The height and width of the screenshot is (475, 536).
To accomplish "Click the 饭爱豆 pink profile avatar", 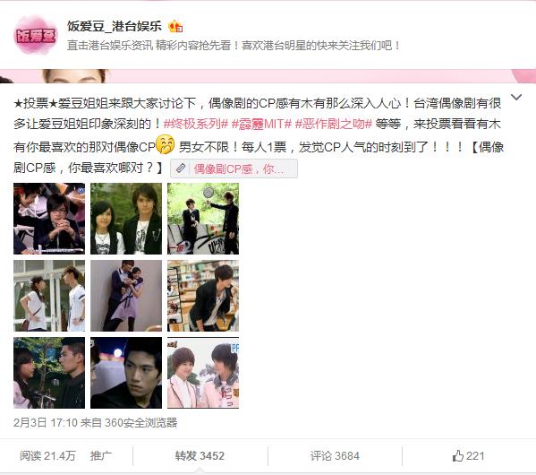I will (x=36, y=35).
